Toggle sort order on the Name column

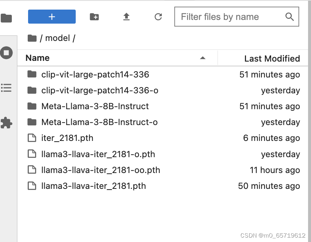pos(37,58)
